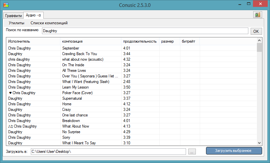Click the 3:50 duration cell
The width and height of the screenshot is (270, 163).
(x=127, y=87)
